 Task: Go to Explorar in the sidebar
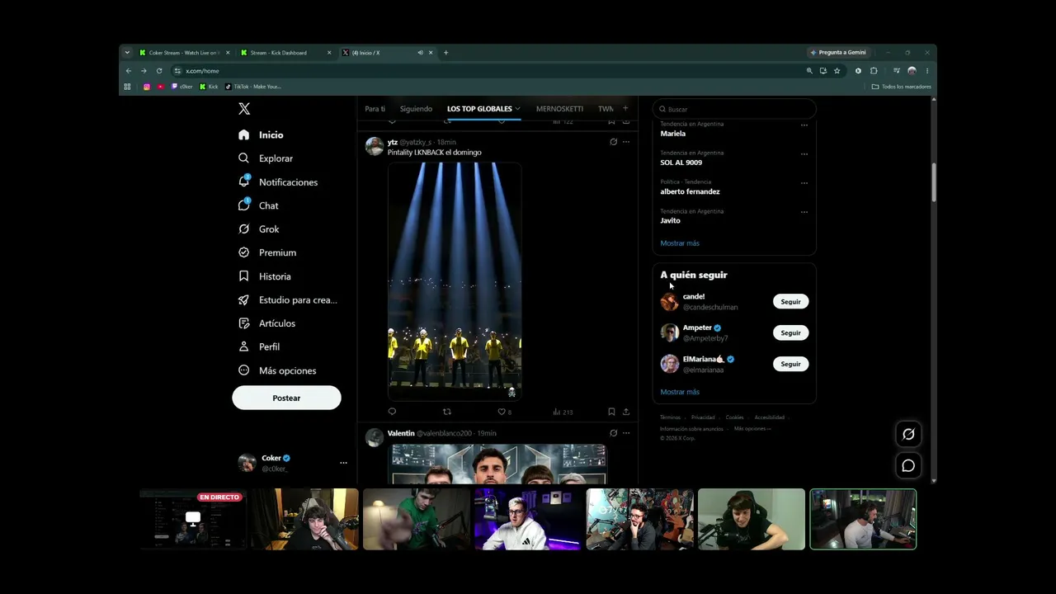(266, 158)
